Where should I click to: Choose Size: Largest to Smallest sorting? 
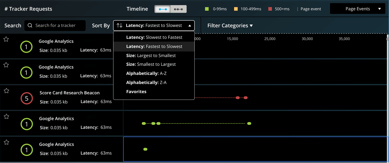pyautogui.click(x=151, y=56)
